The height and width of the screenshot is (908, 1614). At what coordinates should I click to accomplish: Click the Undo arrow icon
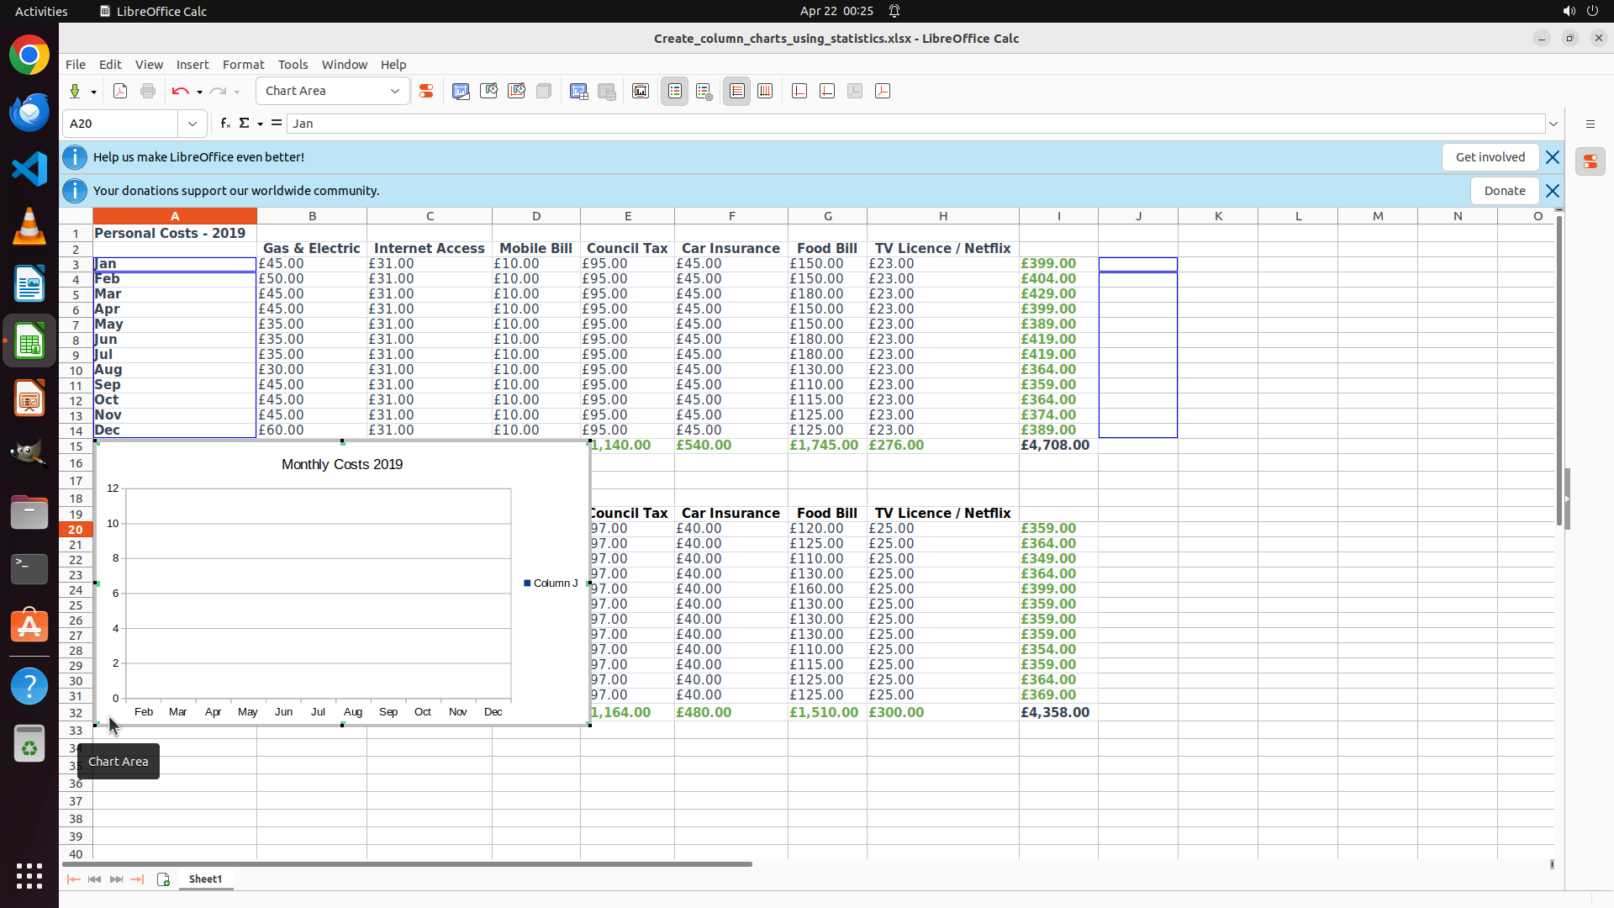pos(180,92)
